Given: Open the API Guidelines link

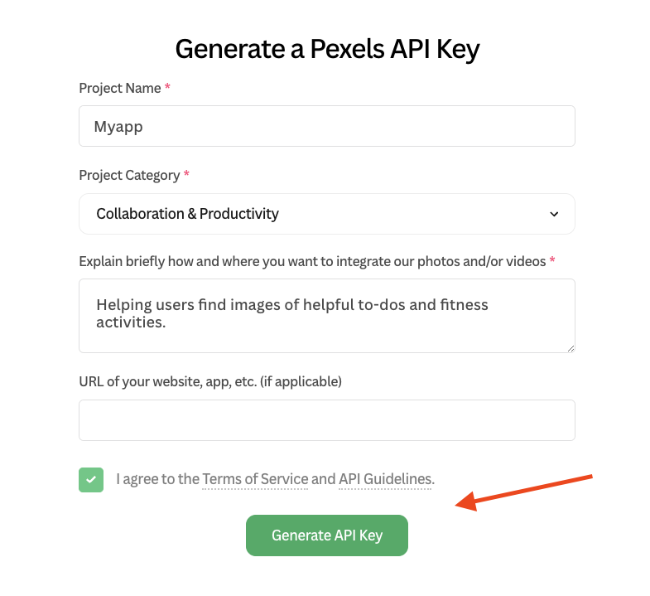Looking at the screenshot, I should 386,479.
